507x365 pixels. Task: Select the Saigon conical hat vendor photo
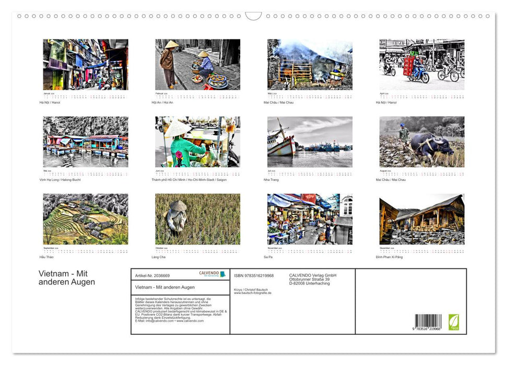click(197, 142)
